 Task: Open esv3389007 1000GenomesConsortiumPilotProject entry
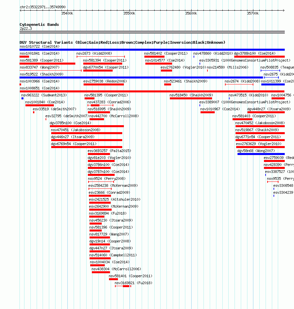pos(245,102)
